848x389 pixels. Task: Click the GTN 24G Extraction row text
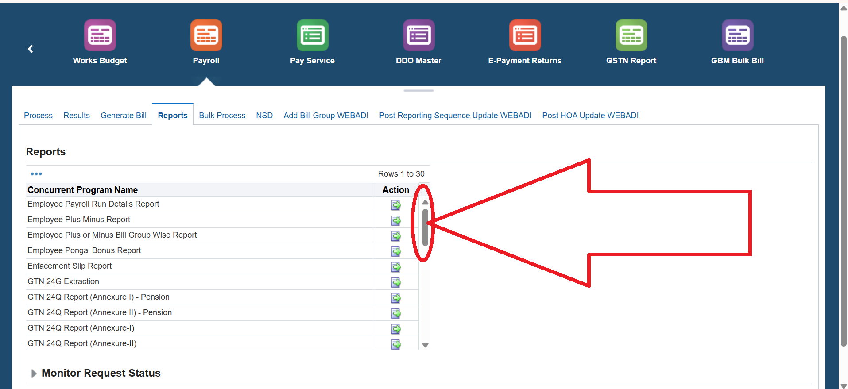[x=63, y=281]
